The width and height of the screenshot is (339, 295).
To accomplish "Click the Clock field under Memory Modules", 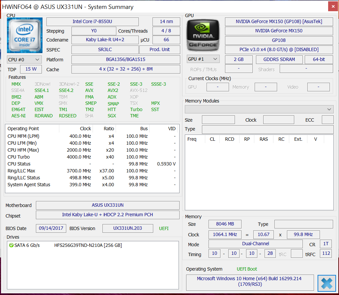I will click(278, 120).
